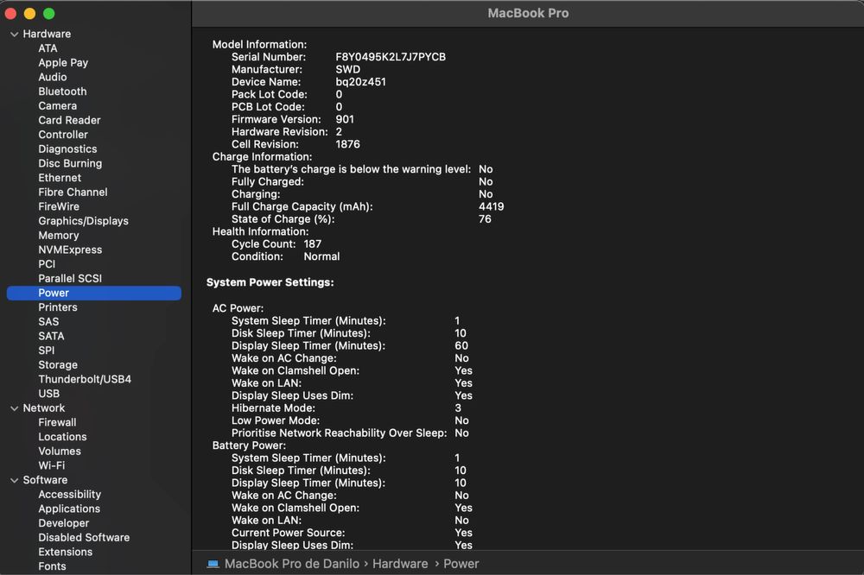
Task: Select Apple Pay in the sidebar
Action: (x=63, y=63)
